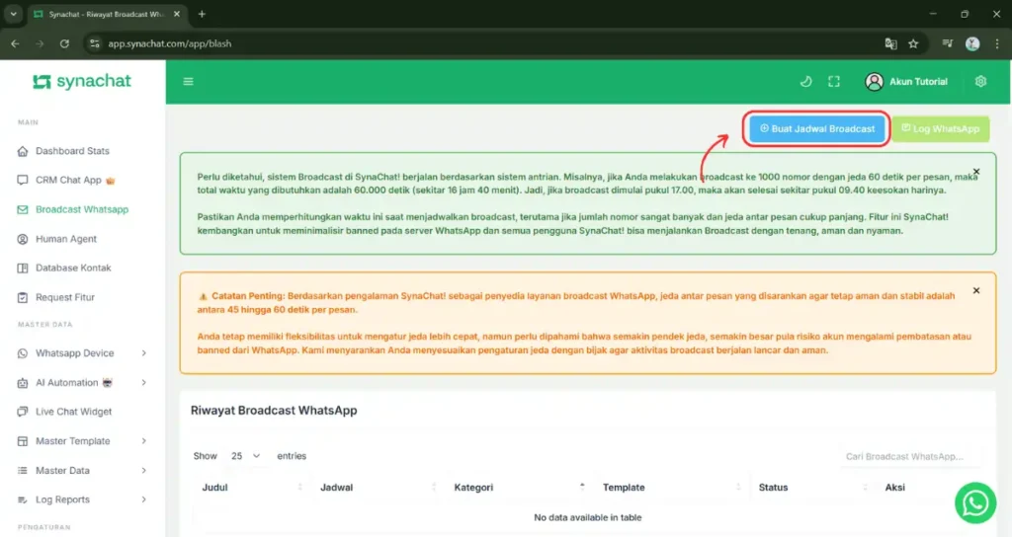Click the translate page icon
The image size is (1012, 537).
(890, 43)
